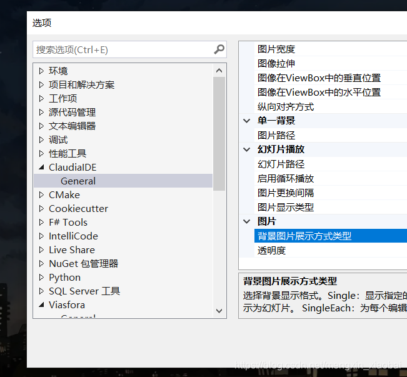Click the Python tree label
This screenshot has height=377, width=407.
(64, 278)
